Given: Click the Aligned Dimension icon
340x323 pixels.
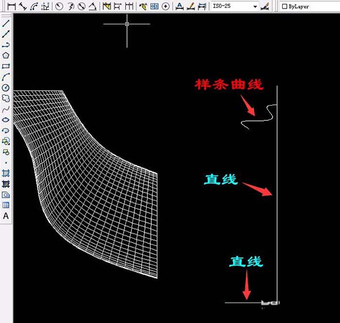Looking at the screenshot, I should point(23,6).
